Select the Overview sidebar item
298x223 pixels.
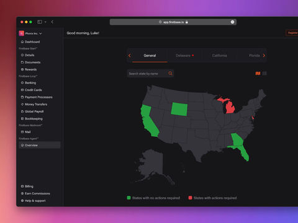coord(40,145)
